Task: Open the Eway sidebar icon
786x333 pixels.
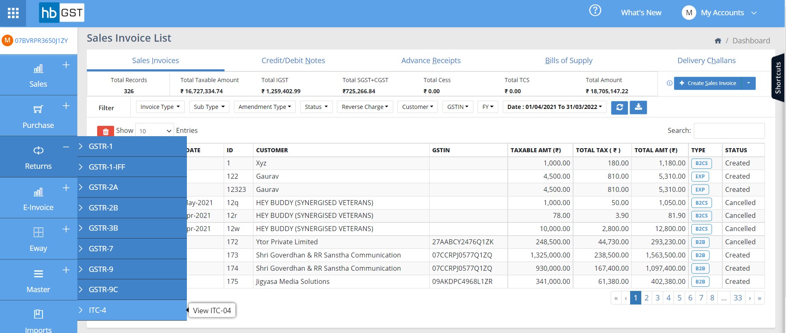Action: click(x=38, y=232)
